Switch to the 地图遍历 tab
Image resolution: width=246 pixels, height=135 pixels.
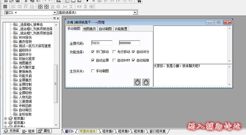click(x=89, y=29)
